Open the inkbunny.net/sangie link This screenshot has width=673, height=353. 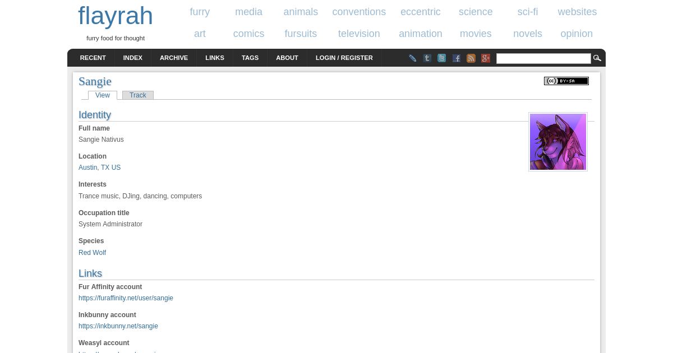pyautogui.click(x=118, y=326)
